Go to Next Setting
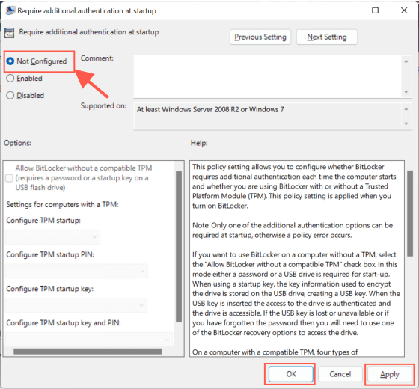The width and height of the screenshot is (419, 389). tap(327, 37)
